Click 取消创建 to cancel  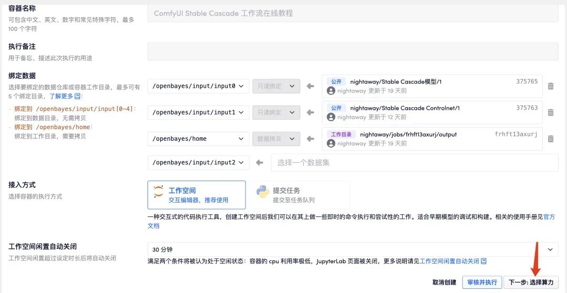click(444, 282)
